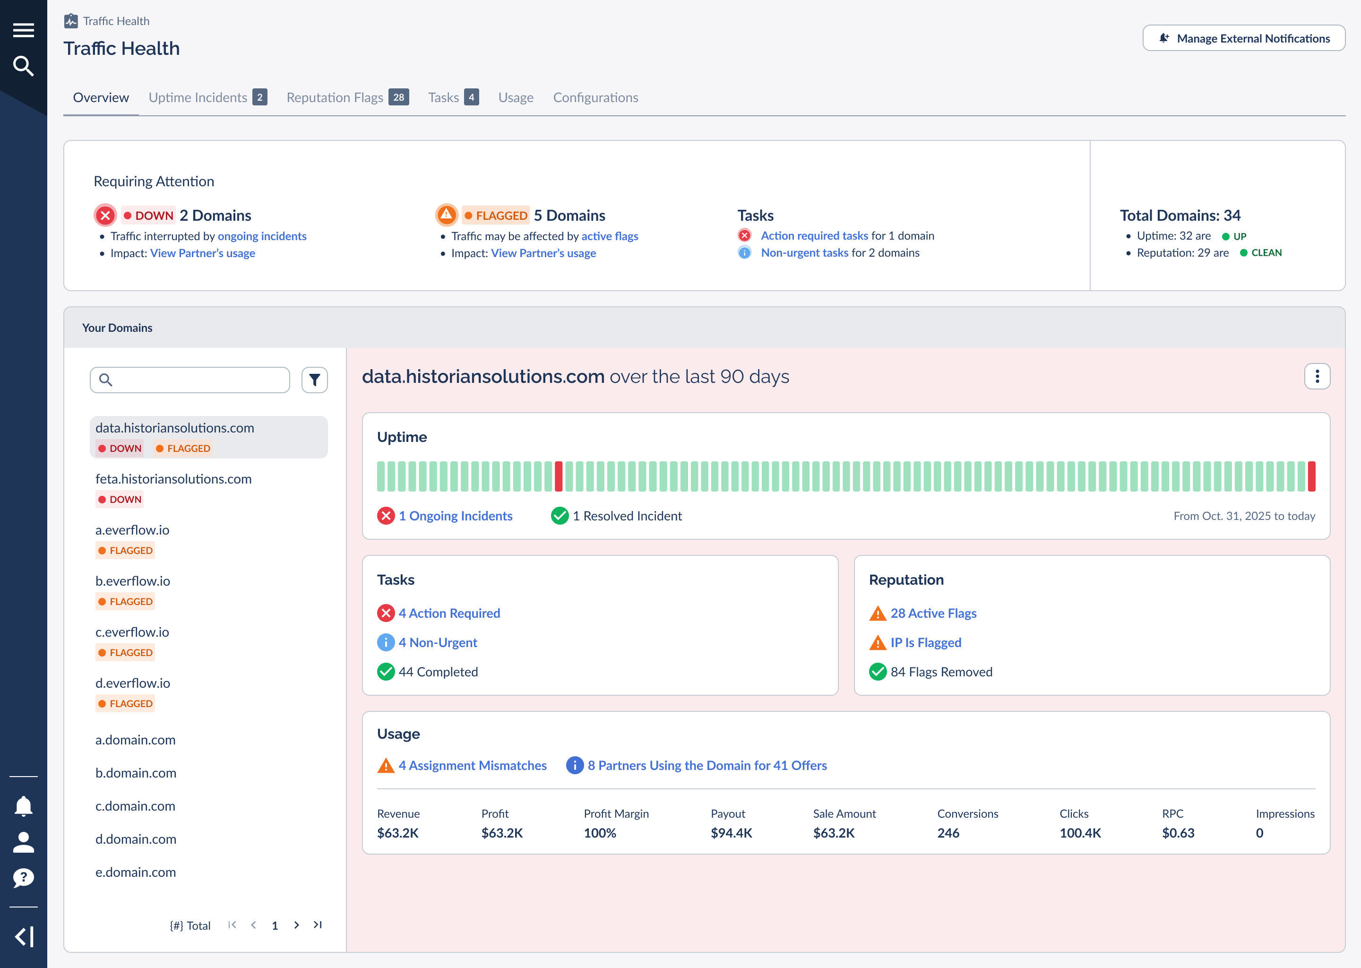Open the IP Is Flagged link
1361x968 pixels.
click(x=925, y=642)
